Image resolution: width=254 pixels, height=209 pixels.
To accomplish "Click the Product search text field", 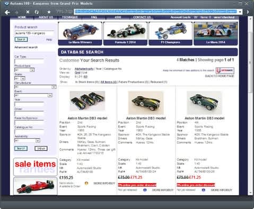I will tap(34, 33).
